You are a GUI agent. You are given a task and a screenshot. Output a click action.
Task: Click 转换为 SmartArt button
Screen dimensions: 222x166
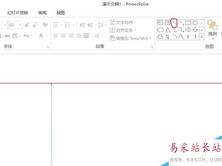130,38
